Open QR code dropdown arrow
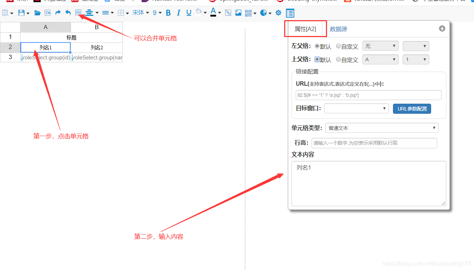The image size is (474, 270). click(255, 14)
